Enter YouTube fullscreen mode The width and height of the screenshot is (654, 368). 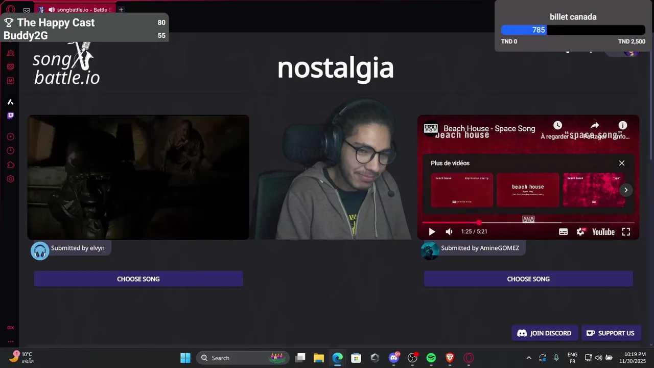point(626,232)
